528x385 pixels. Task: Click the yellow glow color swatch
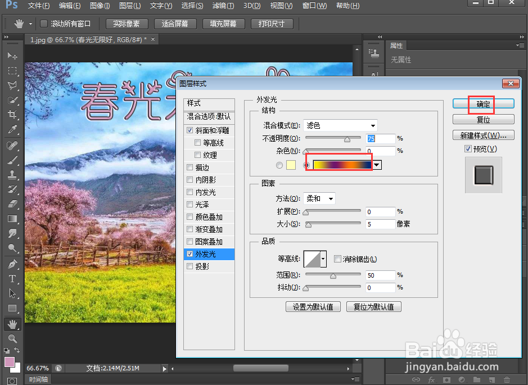(x=290, y=165)
